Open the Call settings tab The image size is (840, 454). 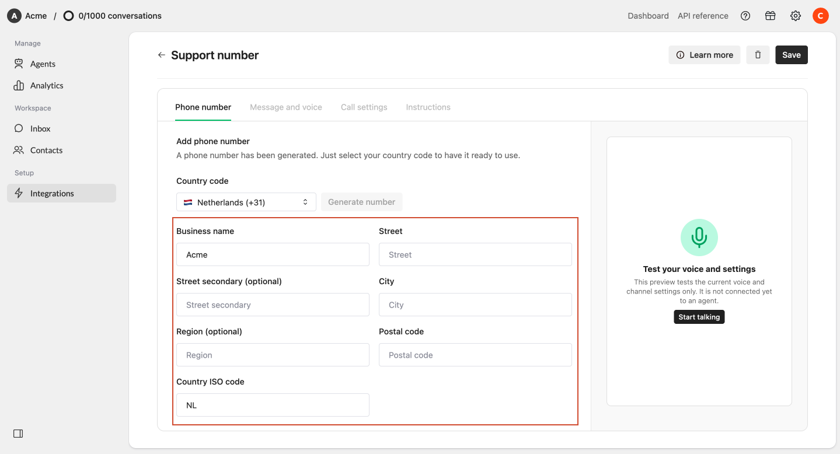coord(364,107)
